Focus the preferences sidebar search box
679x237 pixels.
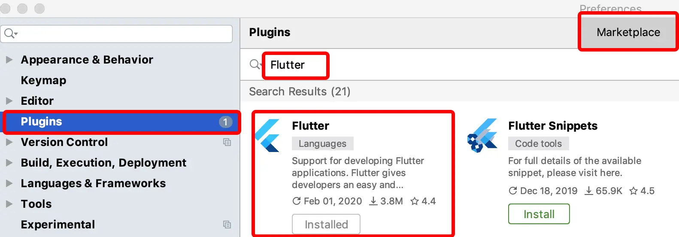pyautogui.click(x=122, y=33)
